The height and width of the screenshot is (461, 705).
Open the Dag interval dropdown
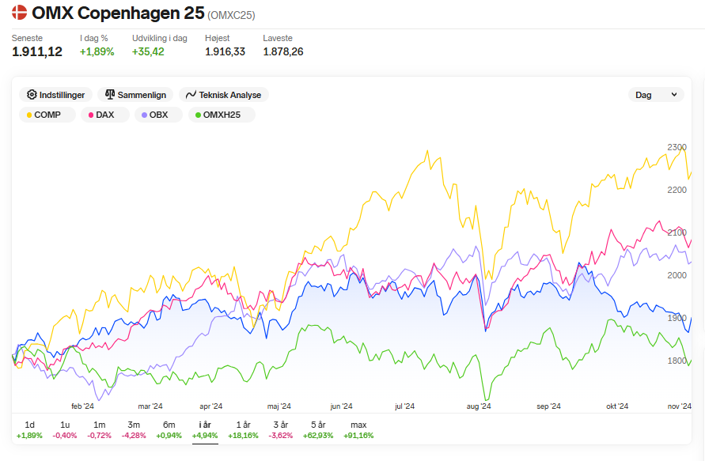tap(656, 95)
